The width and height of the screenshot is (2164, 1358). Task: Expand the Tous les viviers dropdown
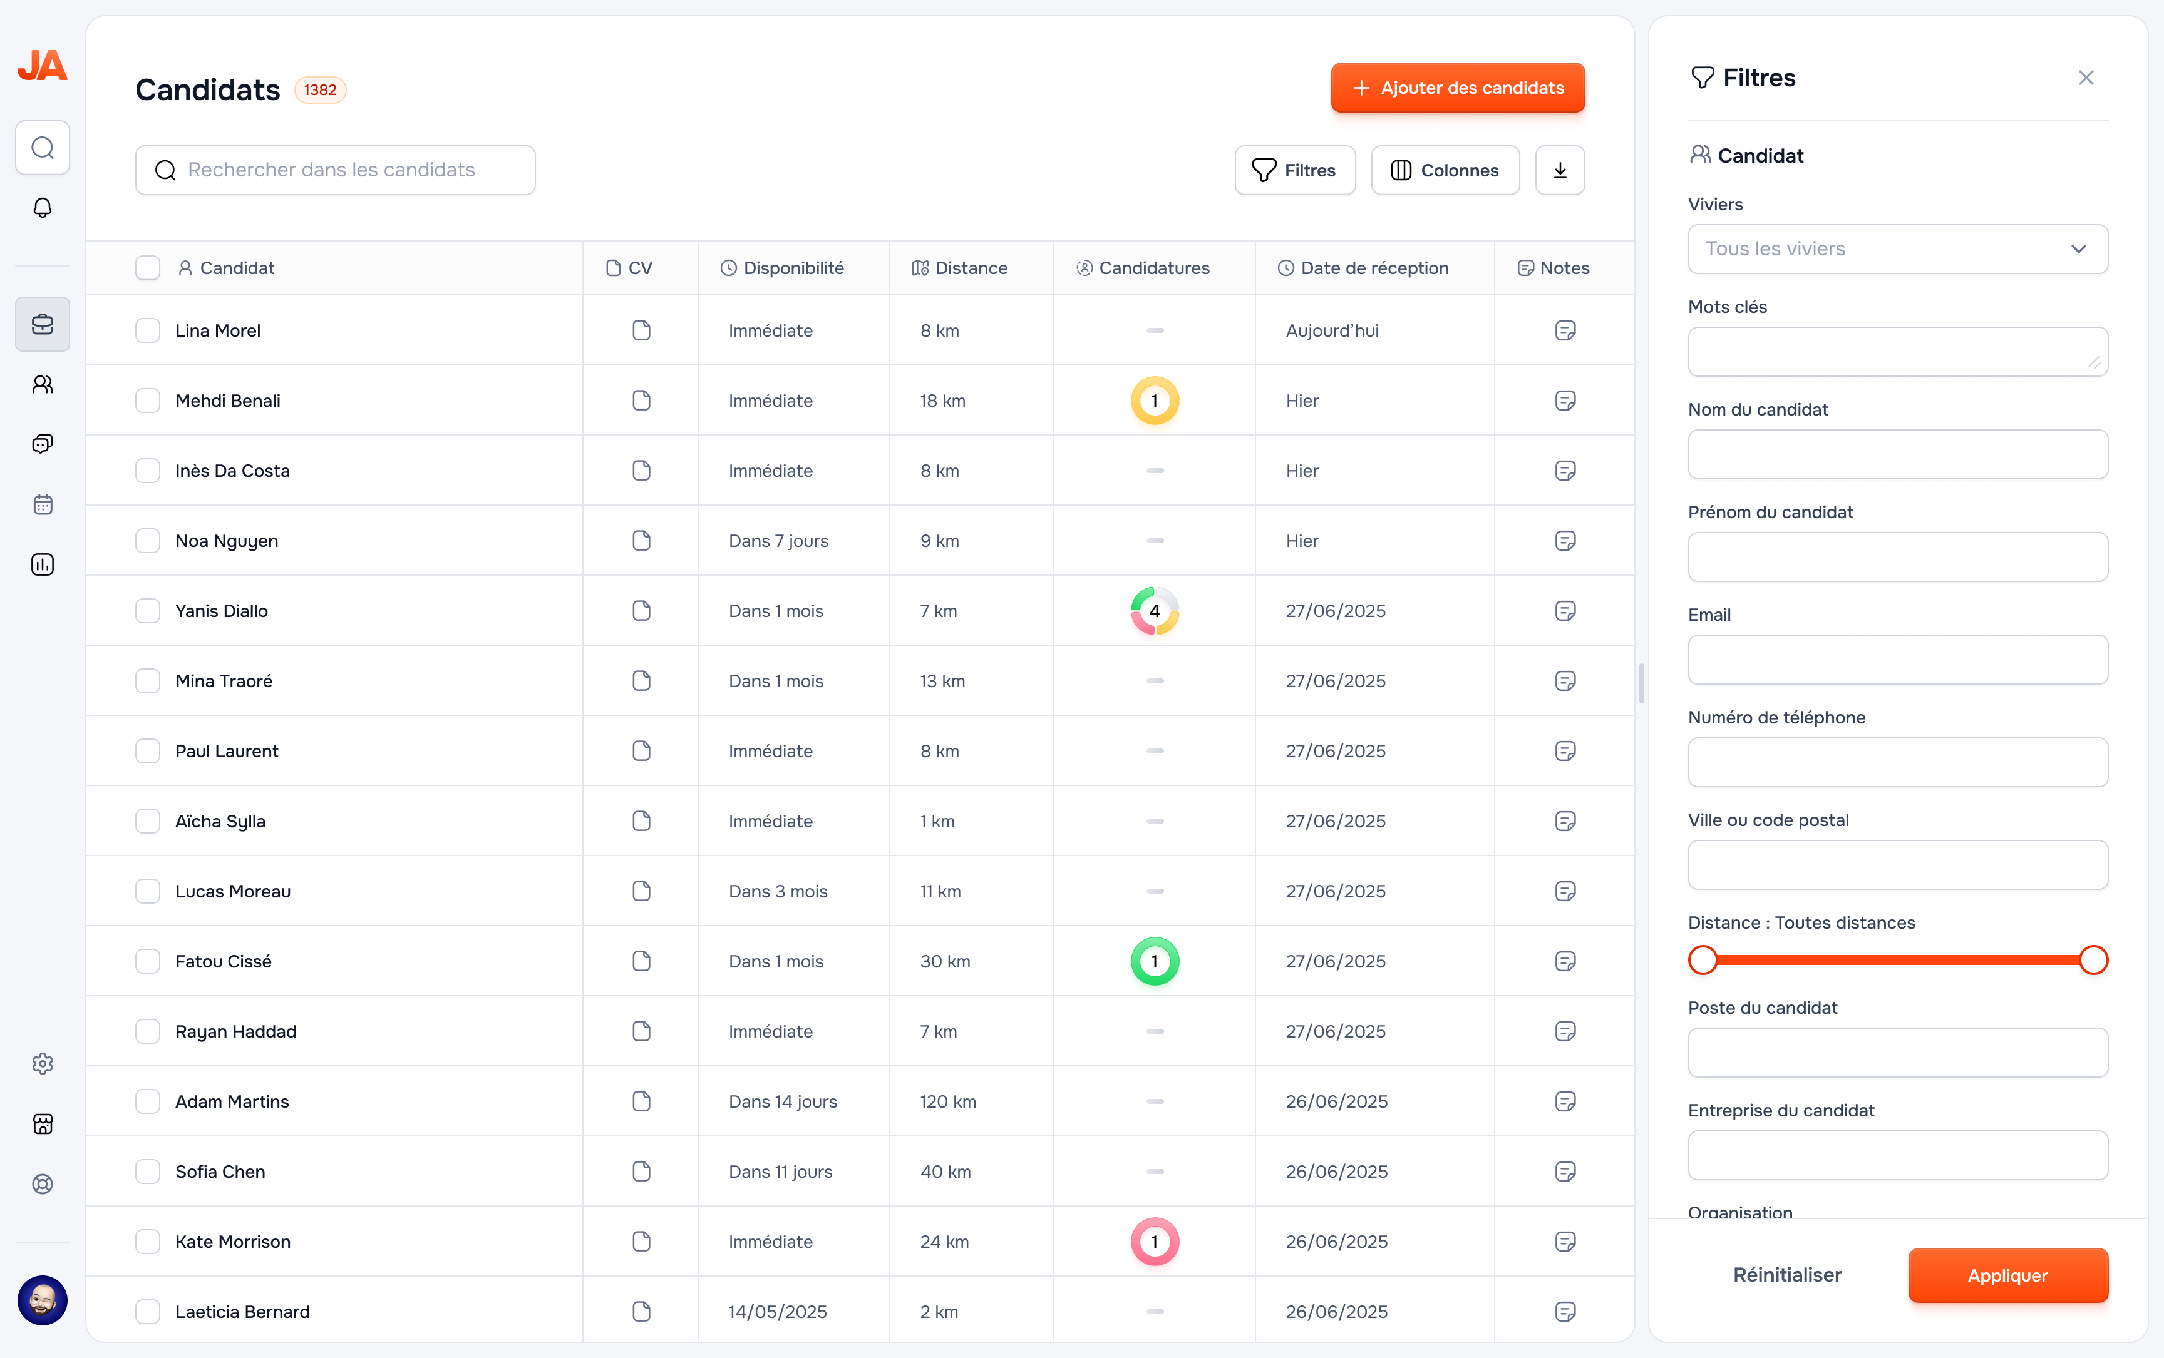click(1897, 249)
